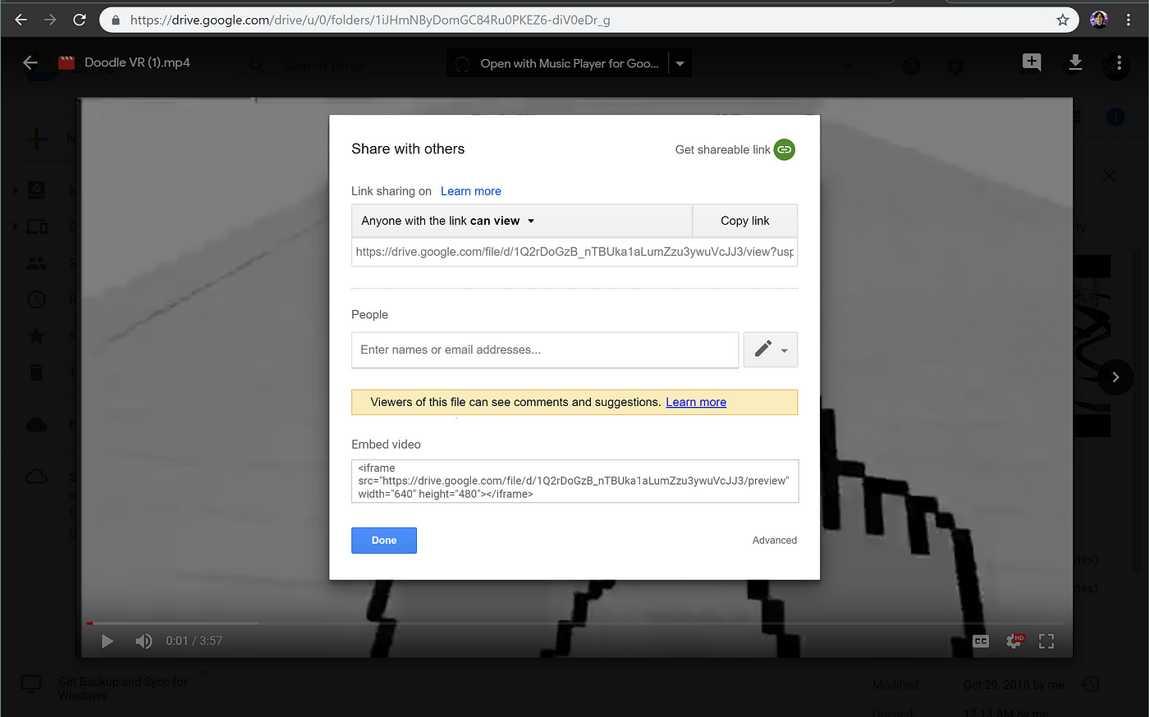Viewport: 1149px width, 717px height.
Task: Close the preview with the back arrow
Action: pyautogui.click(x=30, y=62)
